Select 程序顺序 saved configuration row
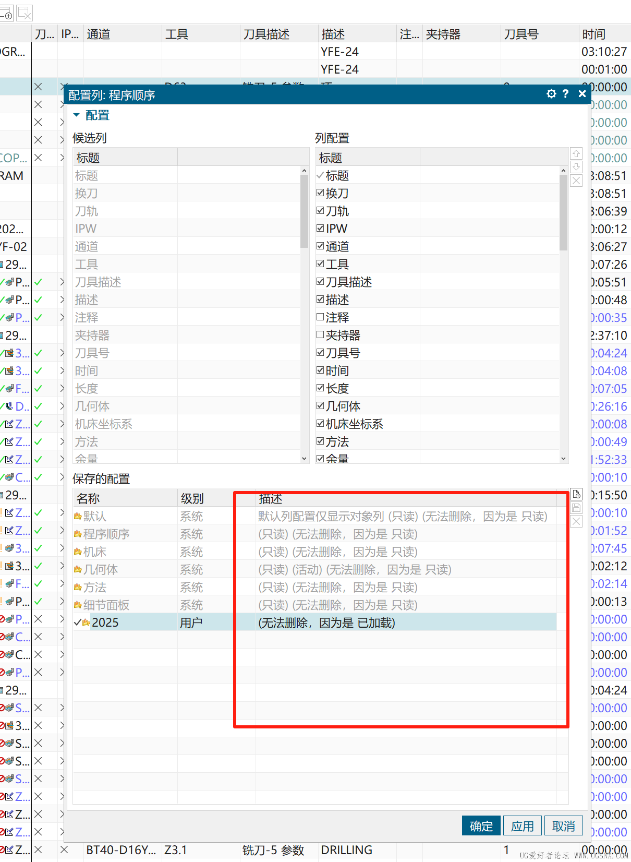631x862 pixels. point(315,534)
